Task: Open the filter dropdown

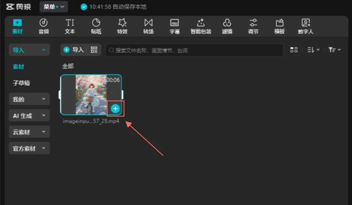Action: (x=334, y=50)
